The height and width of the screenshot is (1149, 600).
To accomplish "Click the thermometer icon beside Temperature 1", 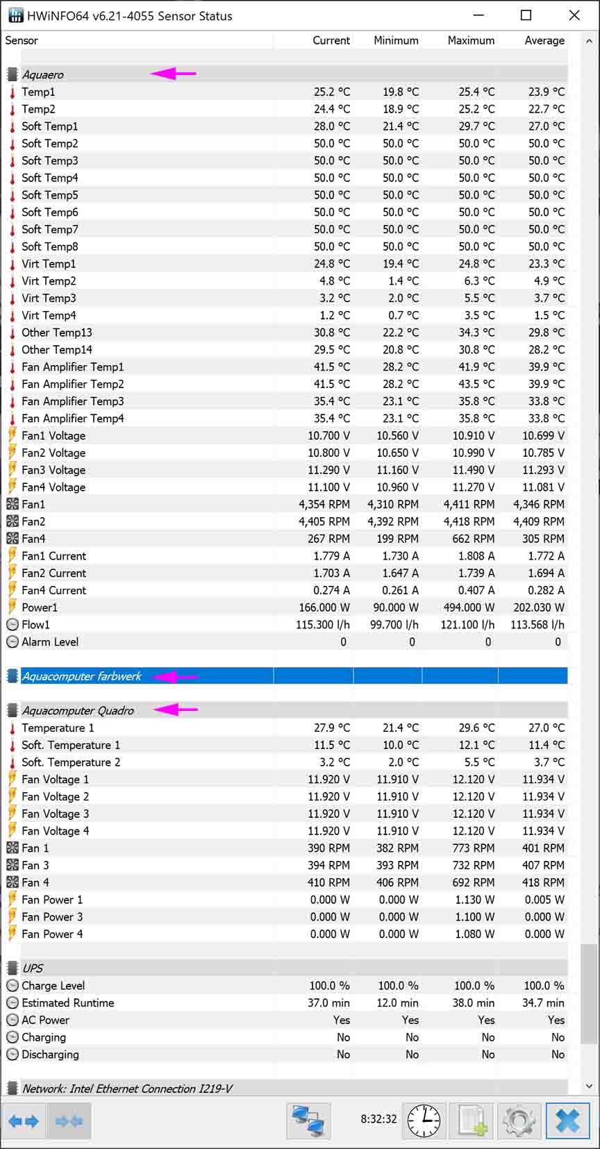I will tap(12, 728).
